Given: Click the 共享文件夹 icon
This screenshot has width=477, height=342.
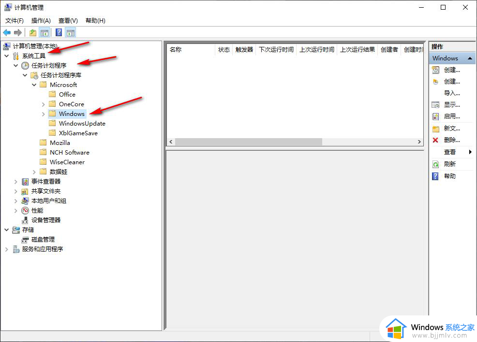Looking at the screenshot, I should [25, 191].
